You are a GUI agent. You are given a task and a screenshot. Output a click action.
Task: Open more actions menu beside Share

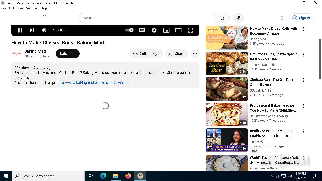coord(195,54)
